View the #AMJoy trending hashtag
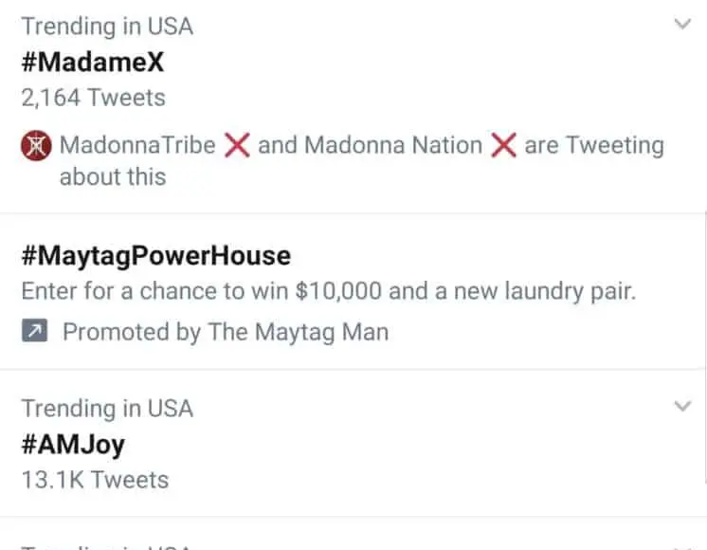 pos(73,444)
